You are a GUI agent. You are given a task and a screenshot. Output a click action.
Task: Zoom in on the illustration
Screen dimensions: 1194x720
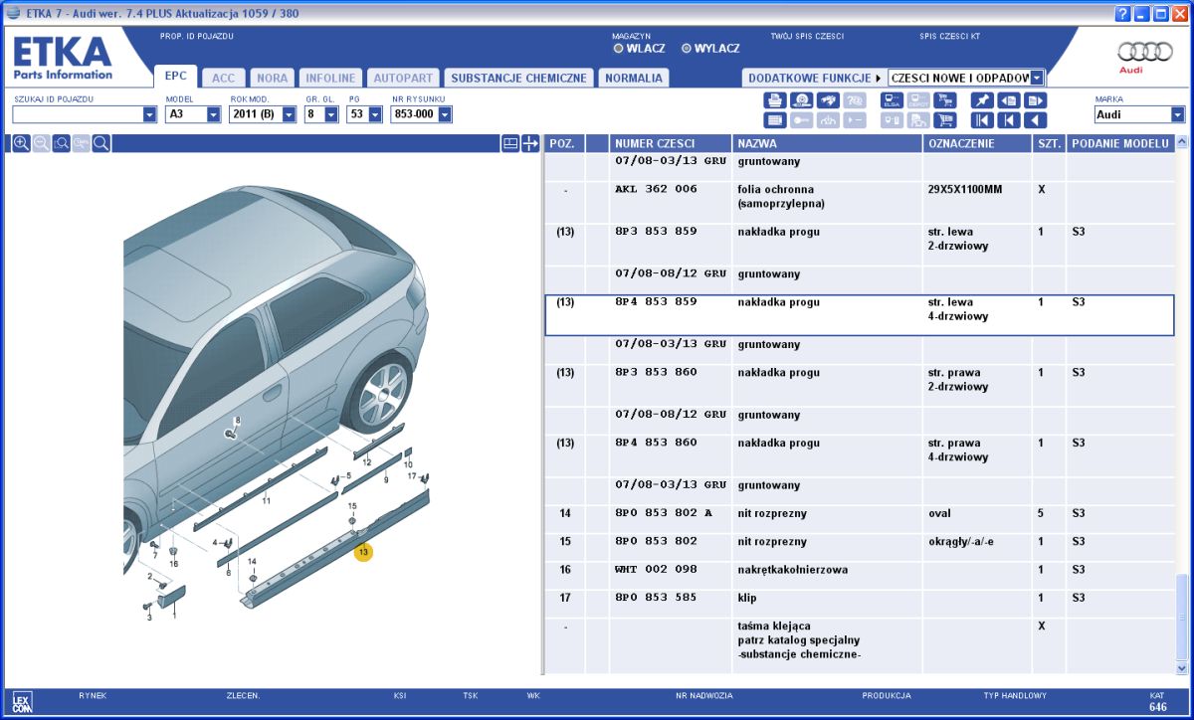point(21,143)
